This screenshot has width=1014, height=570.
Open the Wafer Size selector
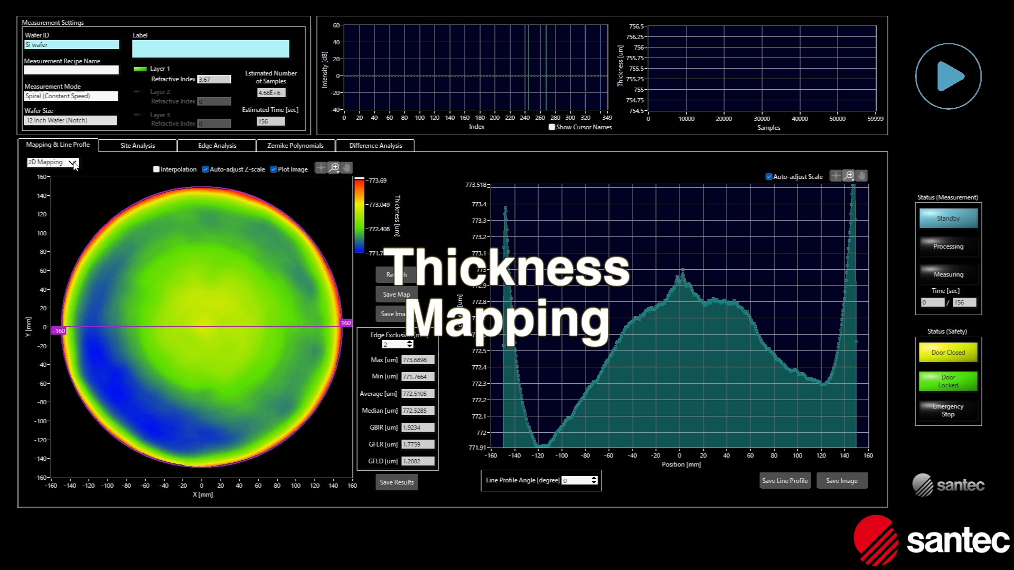coord(70,120)
